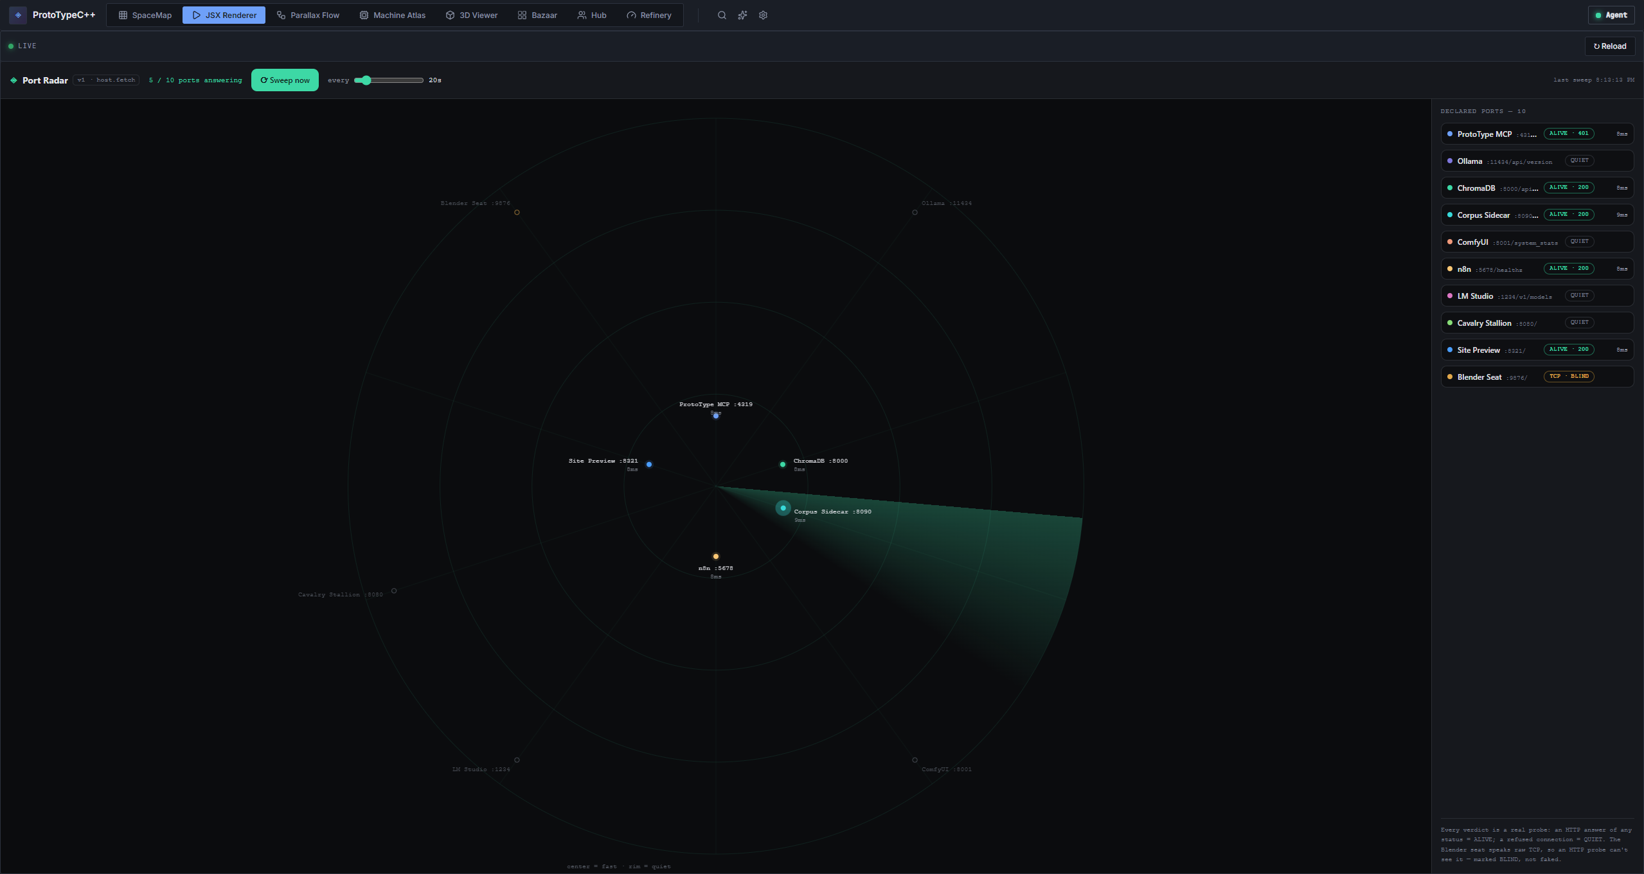Click the orange dot beside ComfyUI in list
Screen dimensions: 1644x874
pyautogui.click(x=1449, y=242)
